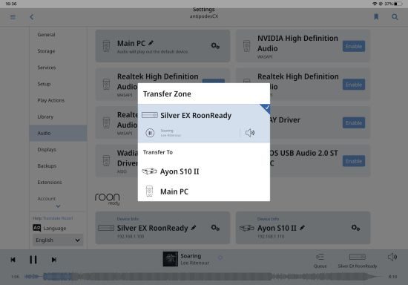Seek within the track waveform bar
The image size is (408, 285).
[x=204, y=276]
